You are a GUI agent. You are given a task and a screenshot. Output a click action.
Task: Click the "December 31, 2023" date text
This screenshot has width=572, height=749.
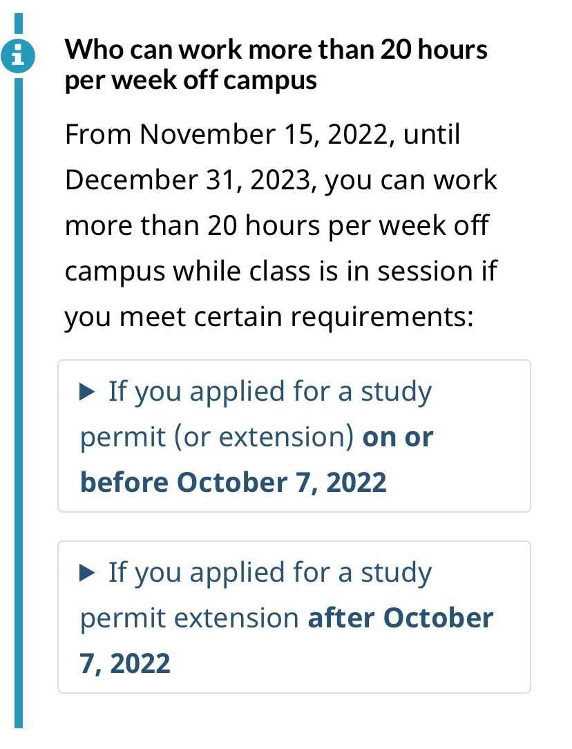(191, 180)
